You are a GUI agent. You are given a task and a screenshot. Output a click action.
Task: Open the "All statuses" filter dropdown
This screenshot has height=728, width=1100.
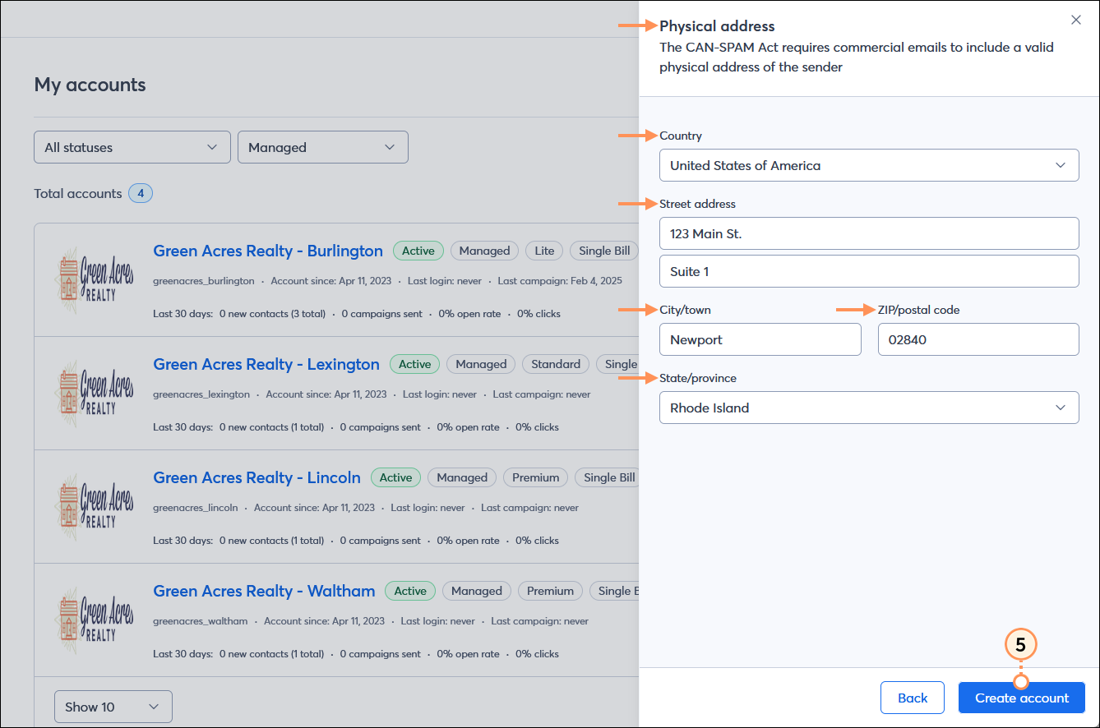click(x=132, y=147)
